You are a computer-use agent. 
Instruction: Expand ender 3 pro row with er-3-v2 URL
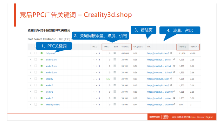click(30, 66)
